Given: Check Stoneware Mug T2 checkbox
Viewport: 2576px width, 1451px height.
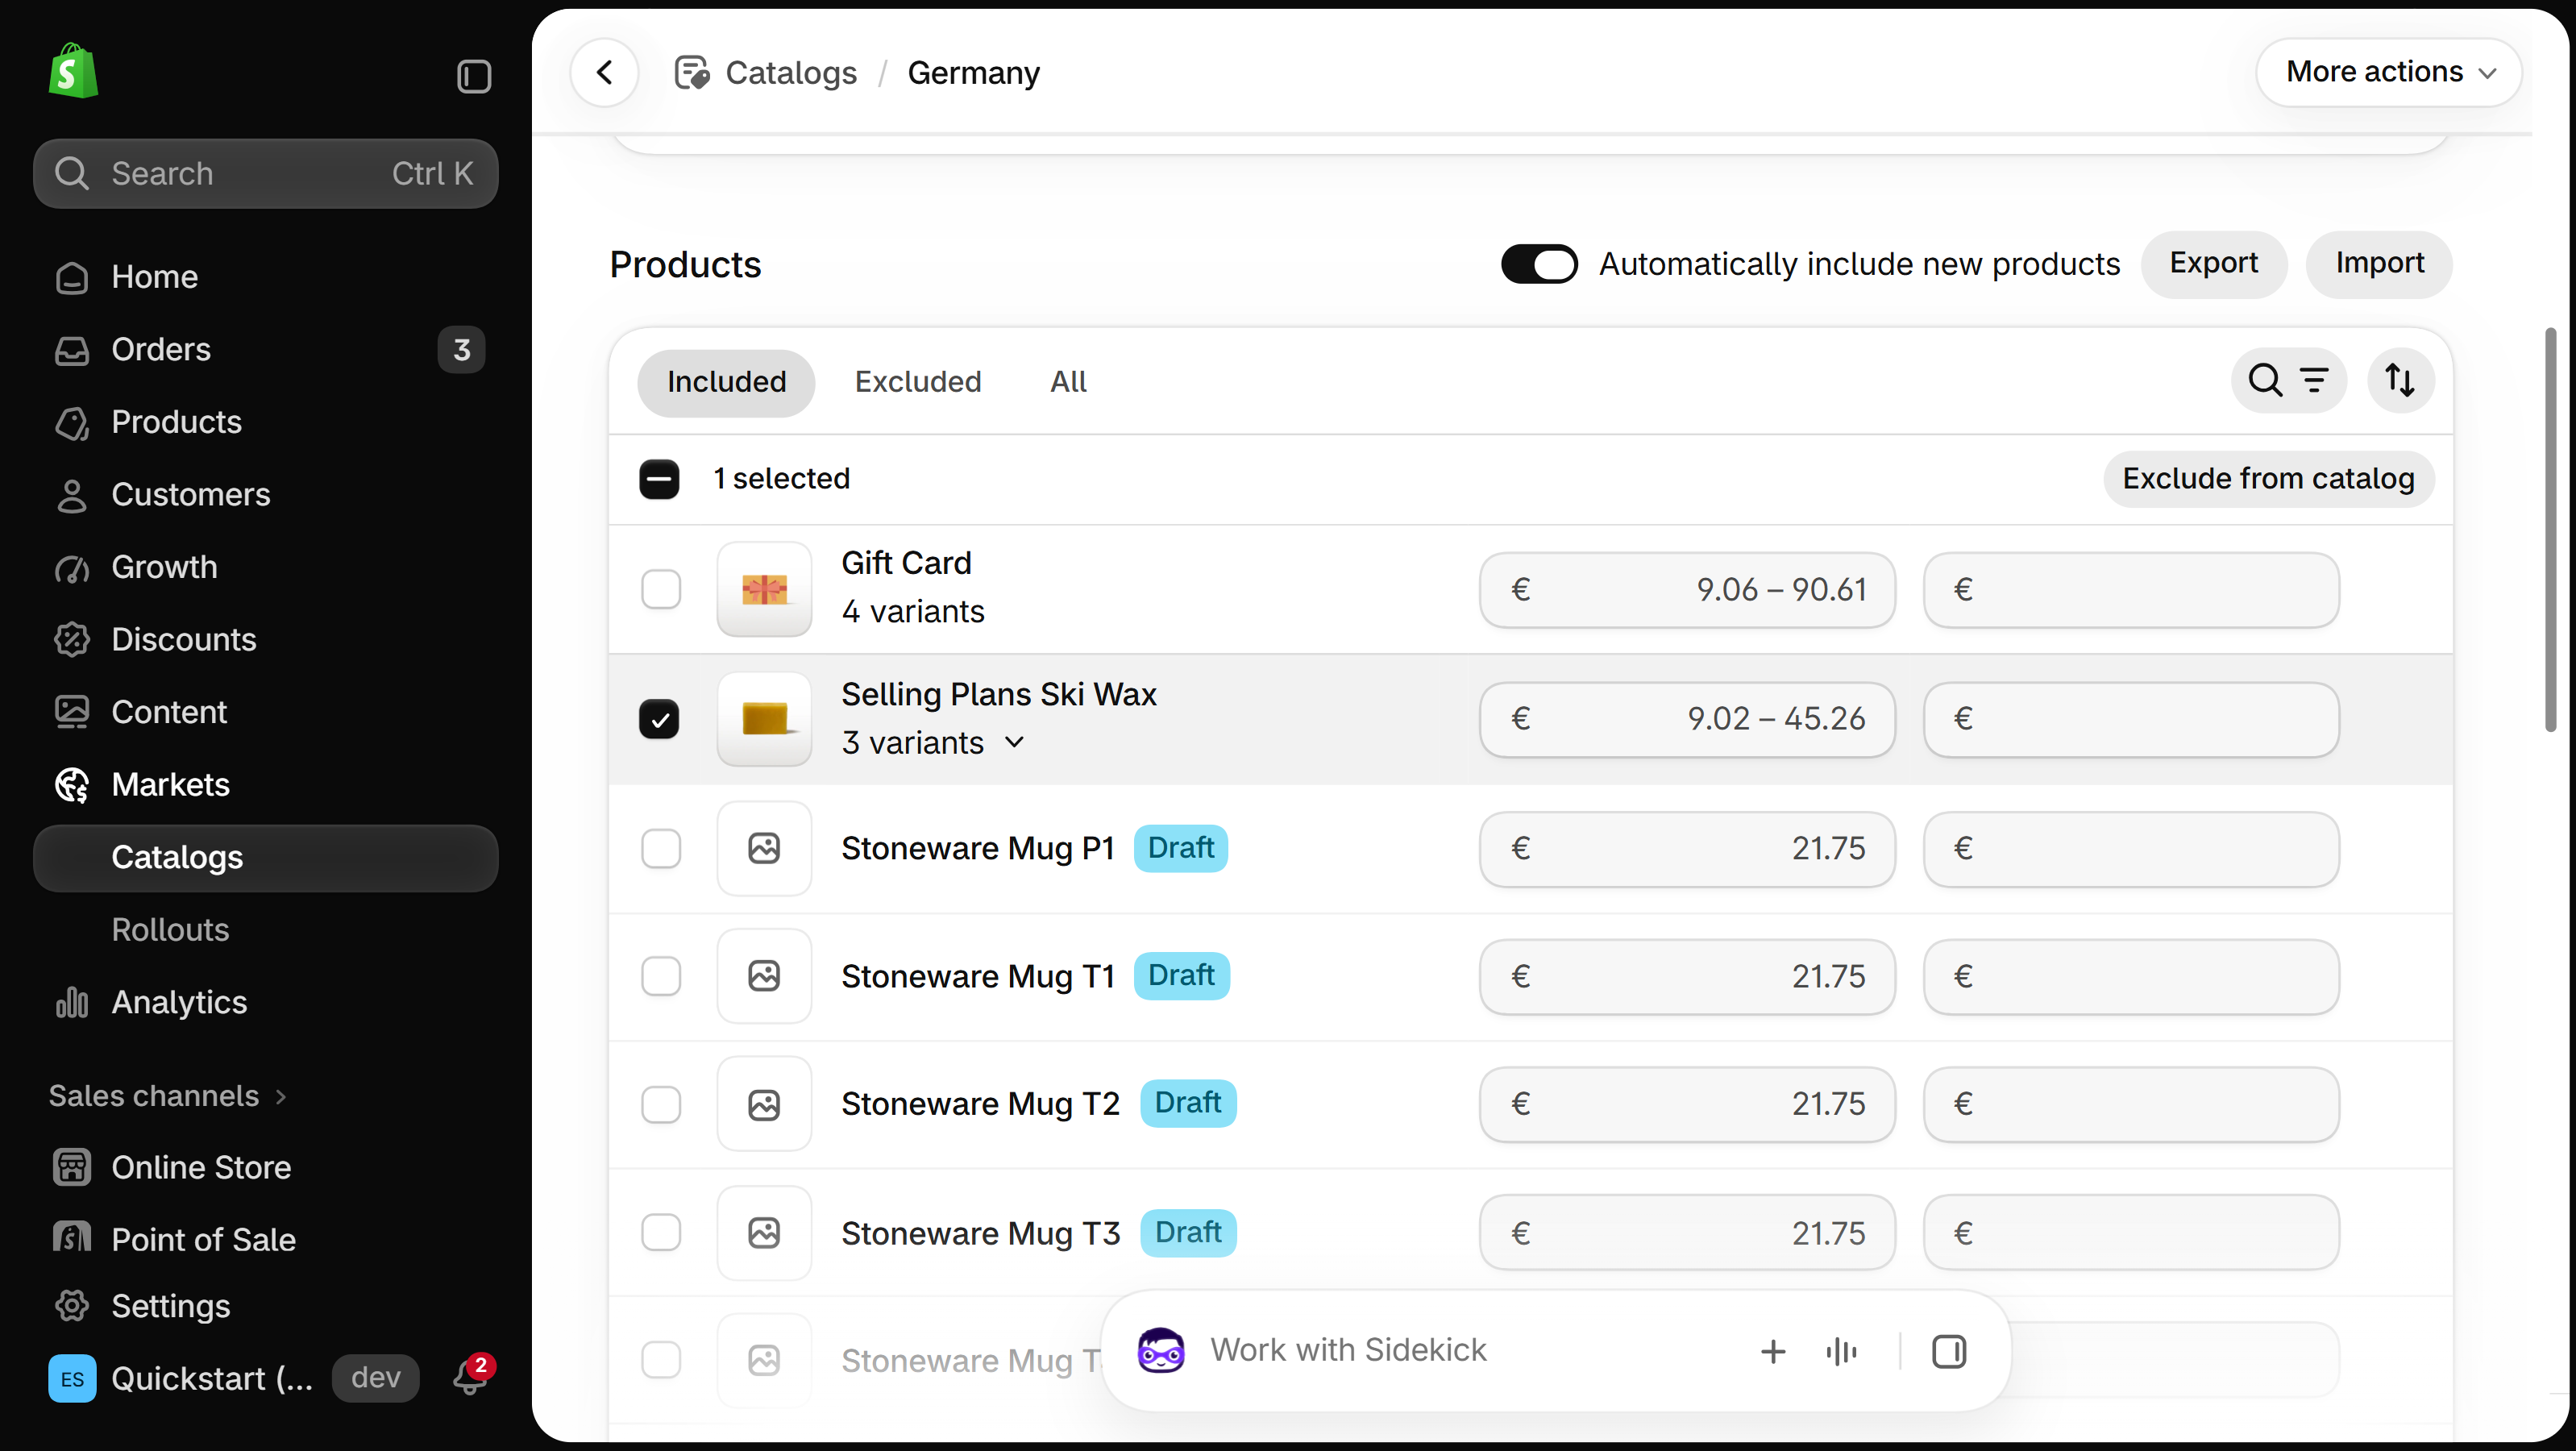Looking at the screenshot, I should (661, 1104).
